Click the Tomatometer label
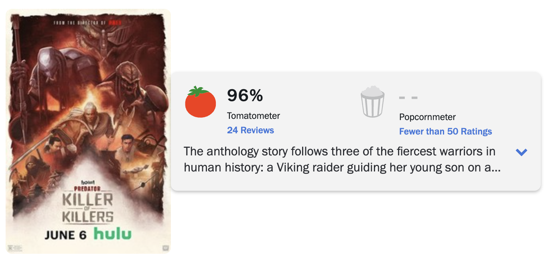Screen dimensions: 548x261 click(x=254, y=116)
